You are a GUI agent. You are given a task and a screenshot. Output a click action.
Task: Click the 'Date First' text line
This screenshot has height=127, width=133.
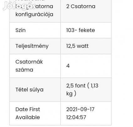pyautogui.click(x=28, y=109)
